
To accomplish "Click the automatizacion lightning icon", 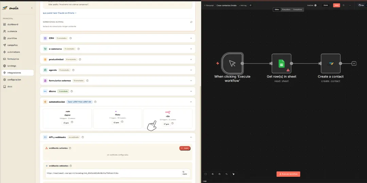I will tap(45, 102).
